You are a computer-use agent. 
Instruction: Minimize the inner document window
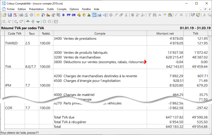point(201,9)
